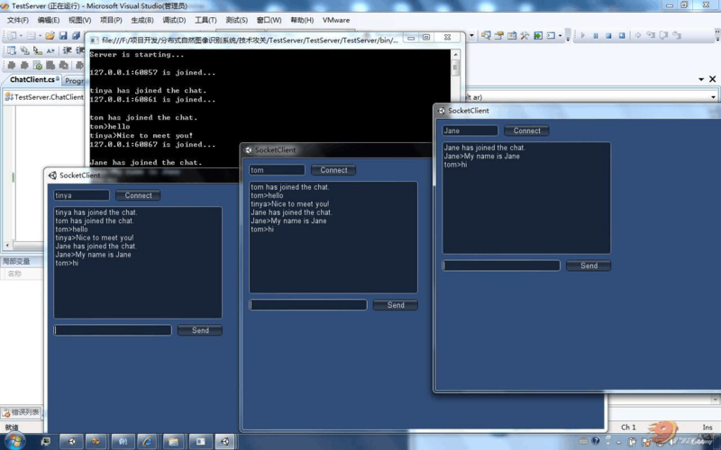The height and width of the screenshot is (450, 721).
Task: Click the Restart debugging toolbar icon
Action: pos(622,35)
